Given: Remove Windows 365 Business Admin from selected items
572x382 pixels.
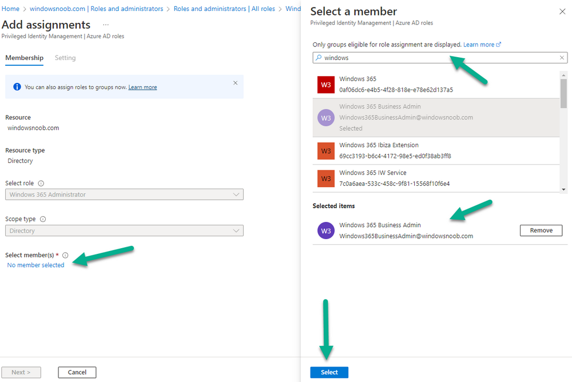Looking at the screenshot, I should pyautogui.click(x=541, y=230).
